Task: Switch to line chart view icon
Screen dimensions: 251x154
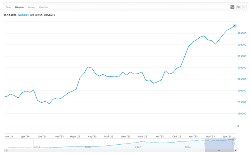Action: coord(232,7)
